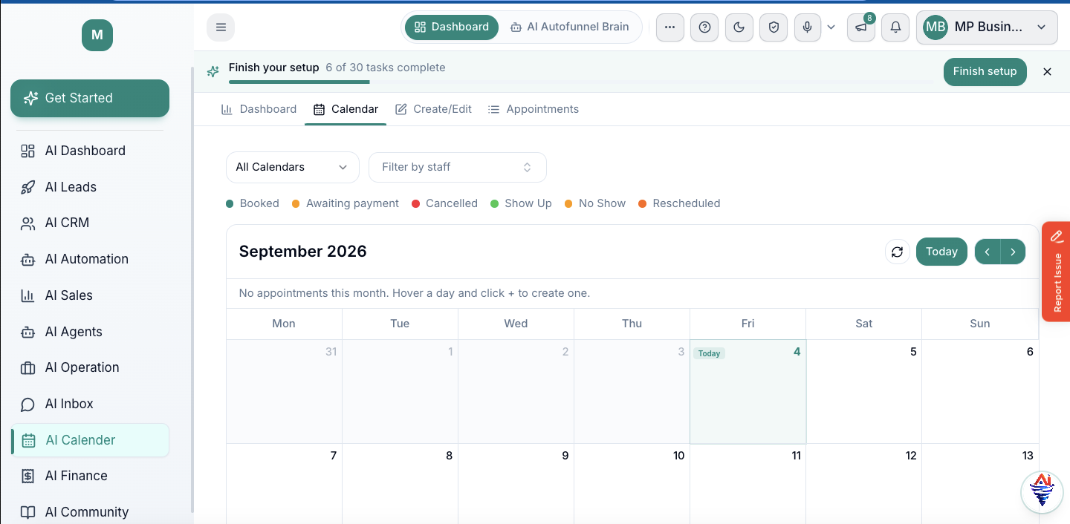The image size is (1070, 524).
Task: Open AI Agents in sidebar
Action: (x=90, y=332)
